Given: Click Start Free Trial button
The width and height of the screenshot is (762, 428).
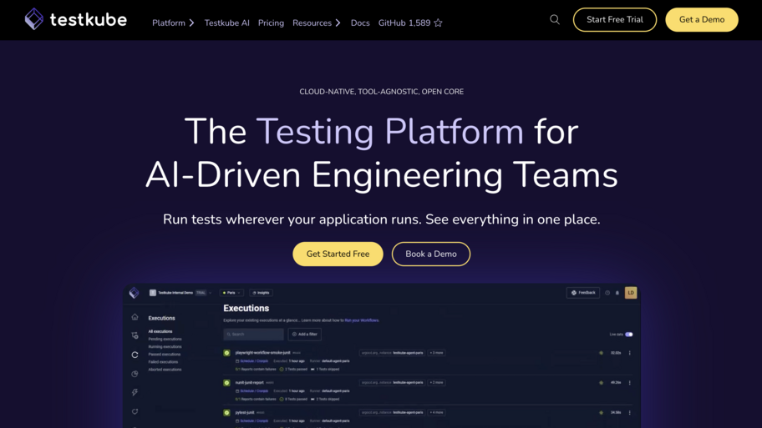Looking at the screenshot, I should pos(615,19).
